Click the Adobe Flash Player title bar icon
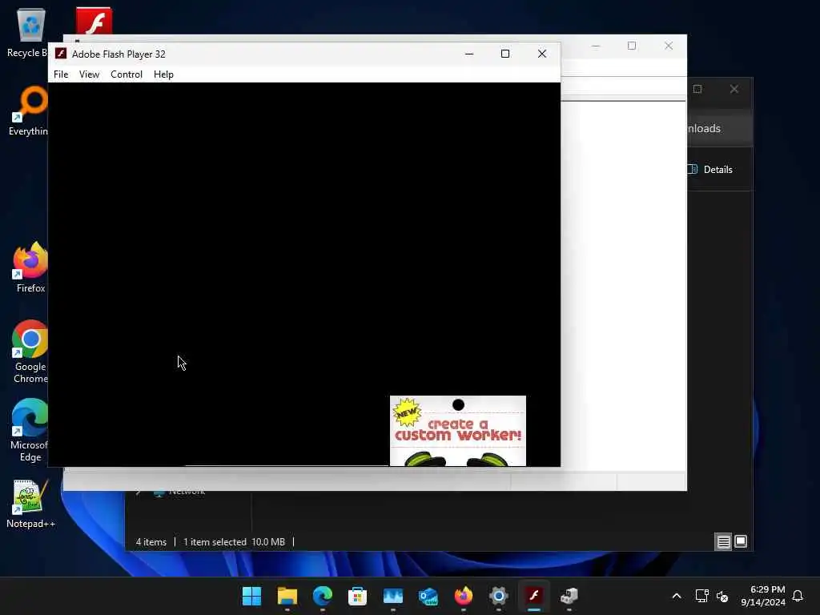Image resolution: width=820 pixels, height=615 pixels. [x=61, y=54]
